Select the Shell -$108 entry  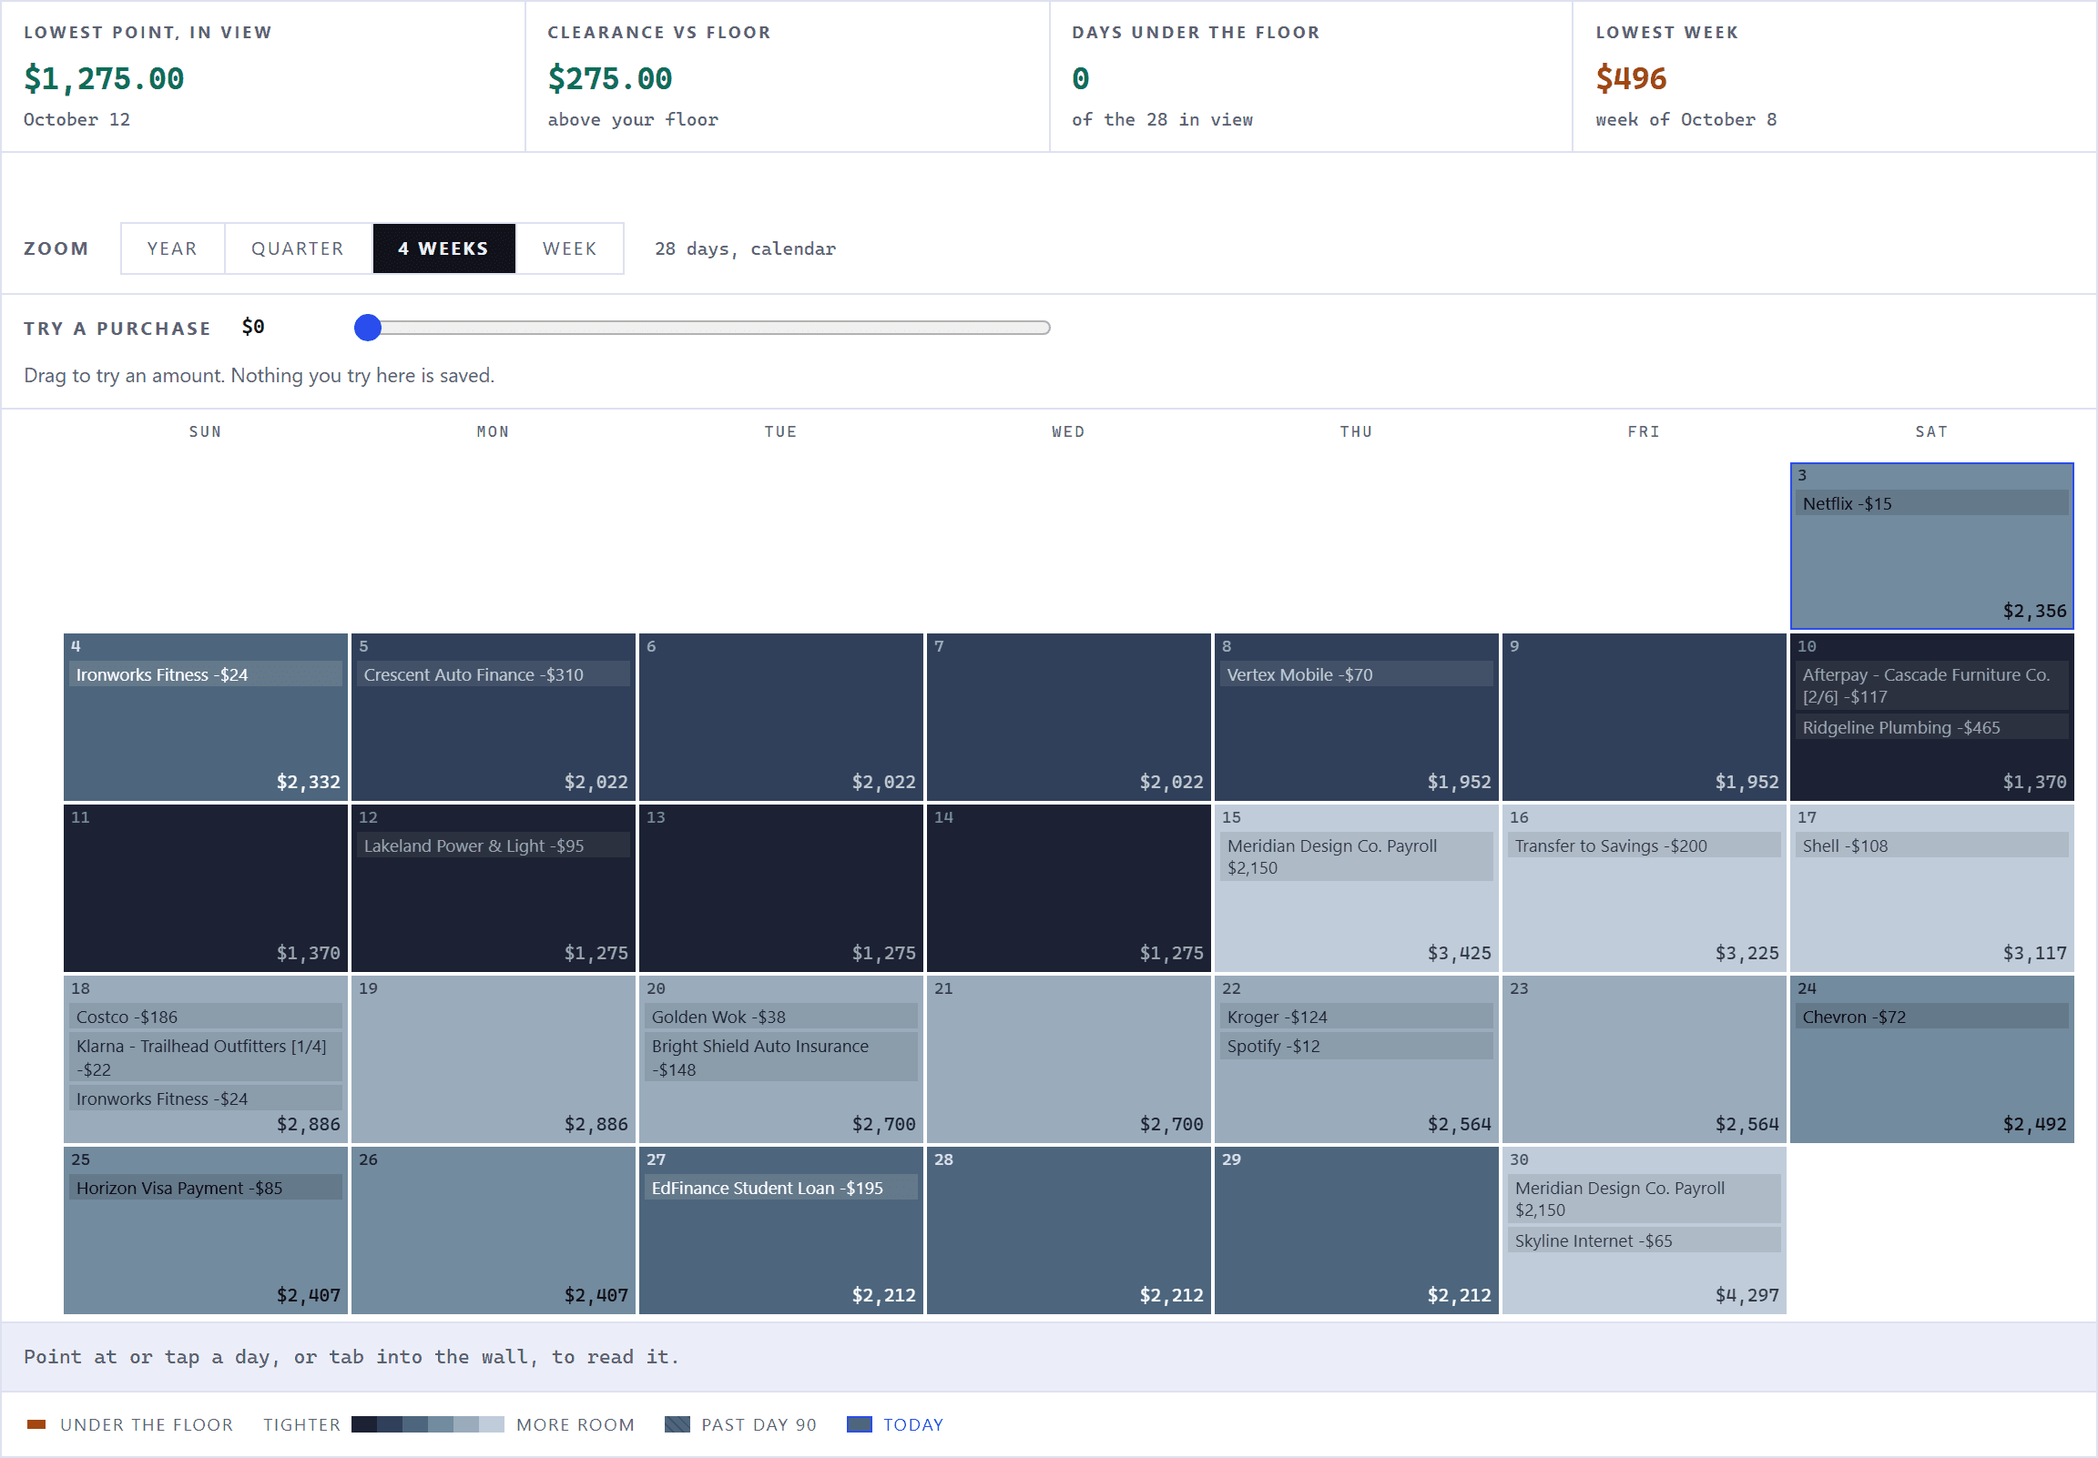click(1931, 845)
